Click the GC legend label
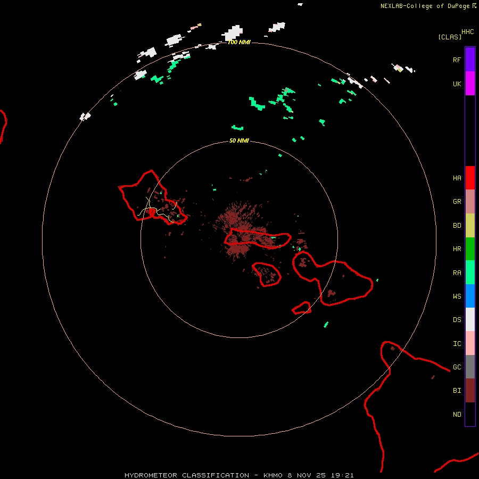Screen dimensions: 479x479 coord(457,367)
